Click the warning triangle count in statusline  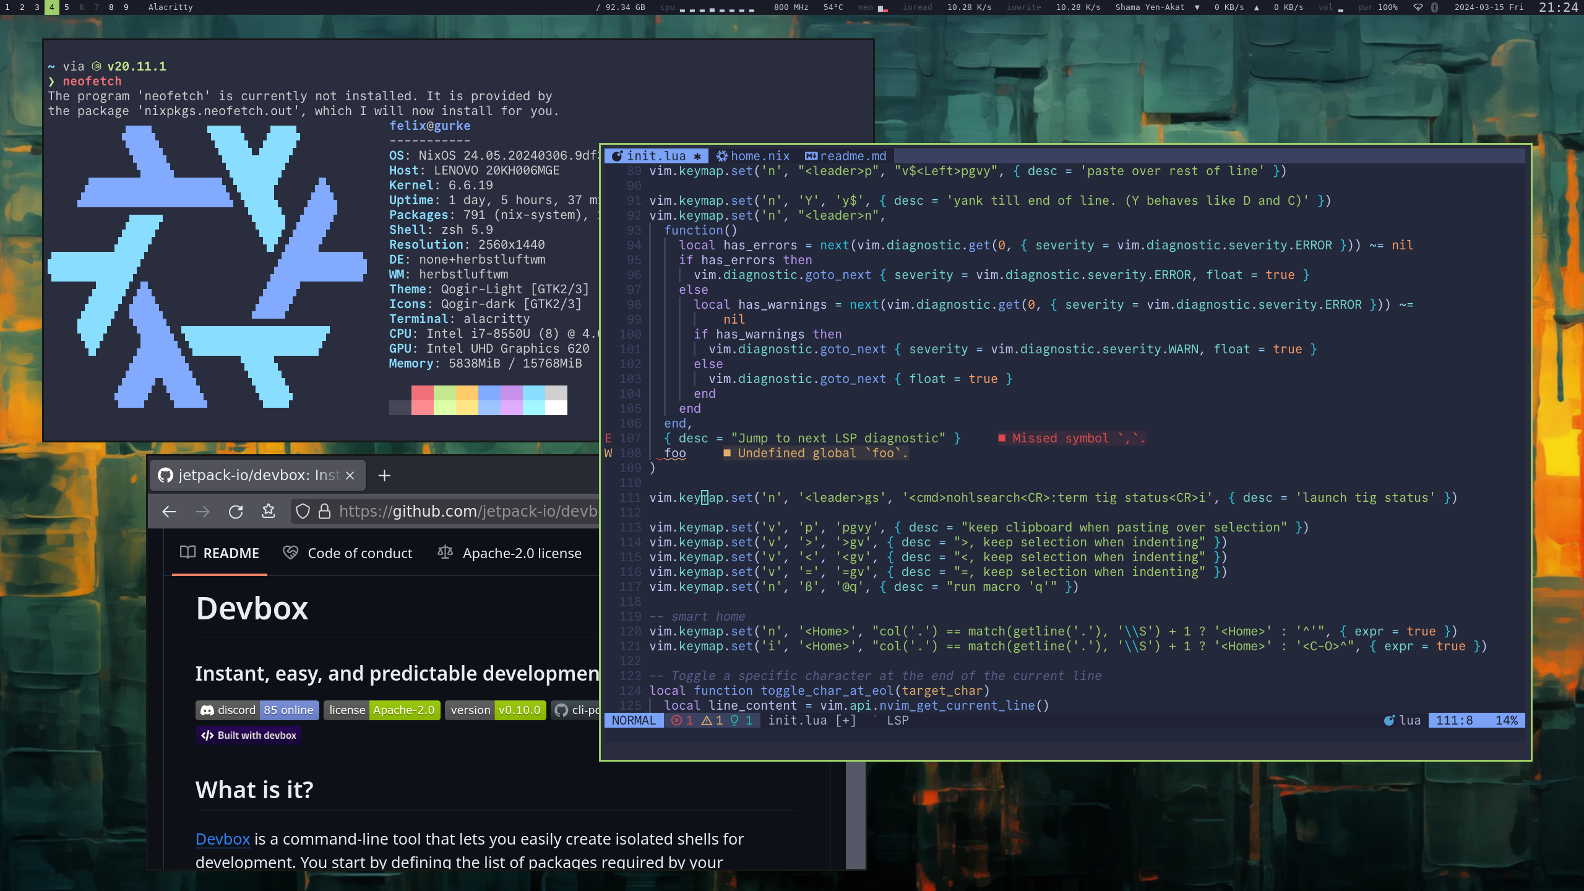712,720
